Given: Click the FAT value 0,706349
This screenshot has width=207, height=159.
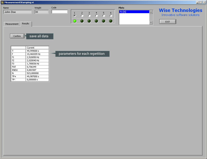Looking at the screenshot, I should (37, 67).
